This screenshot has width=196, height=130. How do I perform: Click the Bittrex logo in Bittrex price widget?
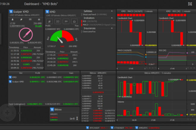pos(52,110)
